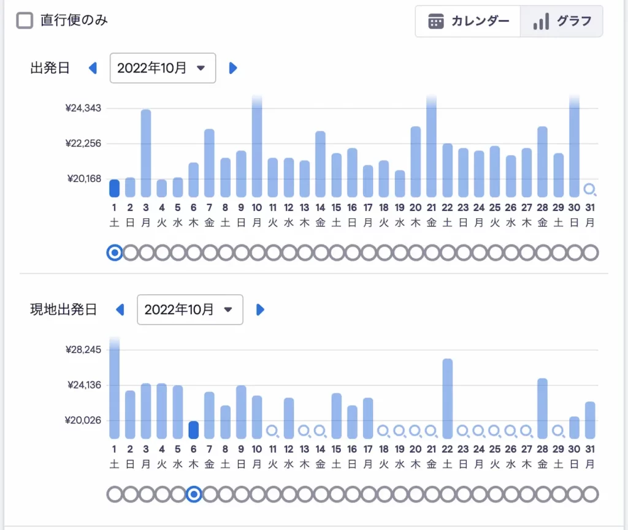Viewport: 628px width, 530px height.
Task: Click the ¥28,245 axis label
Action: pyautogui.click(x=83, y=350)
